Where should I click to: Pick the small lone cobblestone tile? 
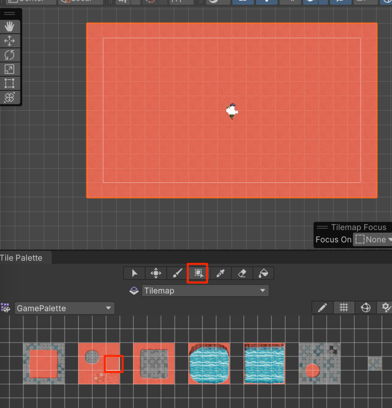pos(375,363)
